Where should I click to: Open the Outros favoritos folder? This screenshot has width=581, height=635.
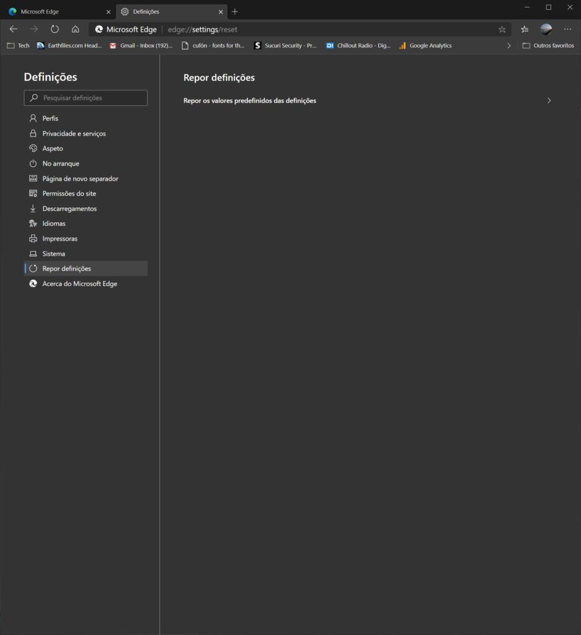[x=548, y=46]
